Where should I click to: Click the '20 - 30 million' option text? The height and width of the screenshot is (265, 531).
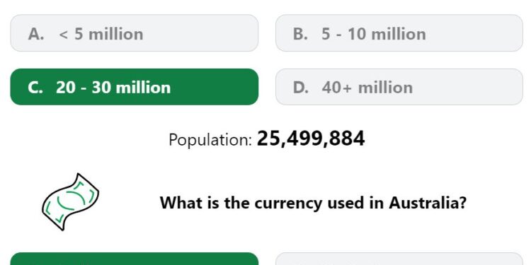tap(113, 88)
